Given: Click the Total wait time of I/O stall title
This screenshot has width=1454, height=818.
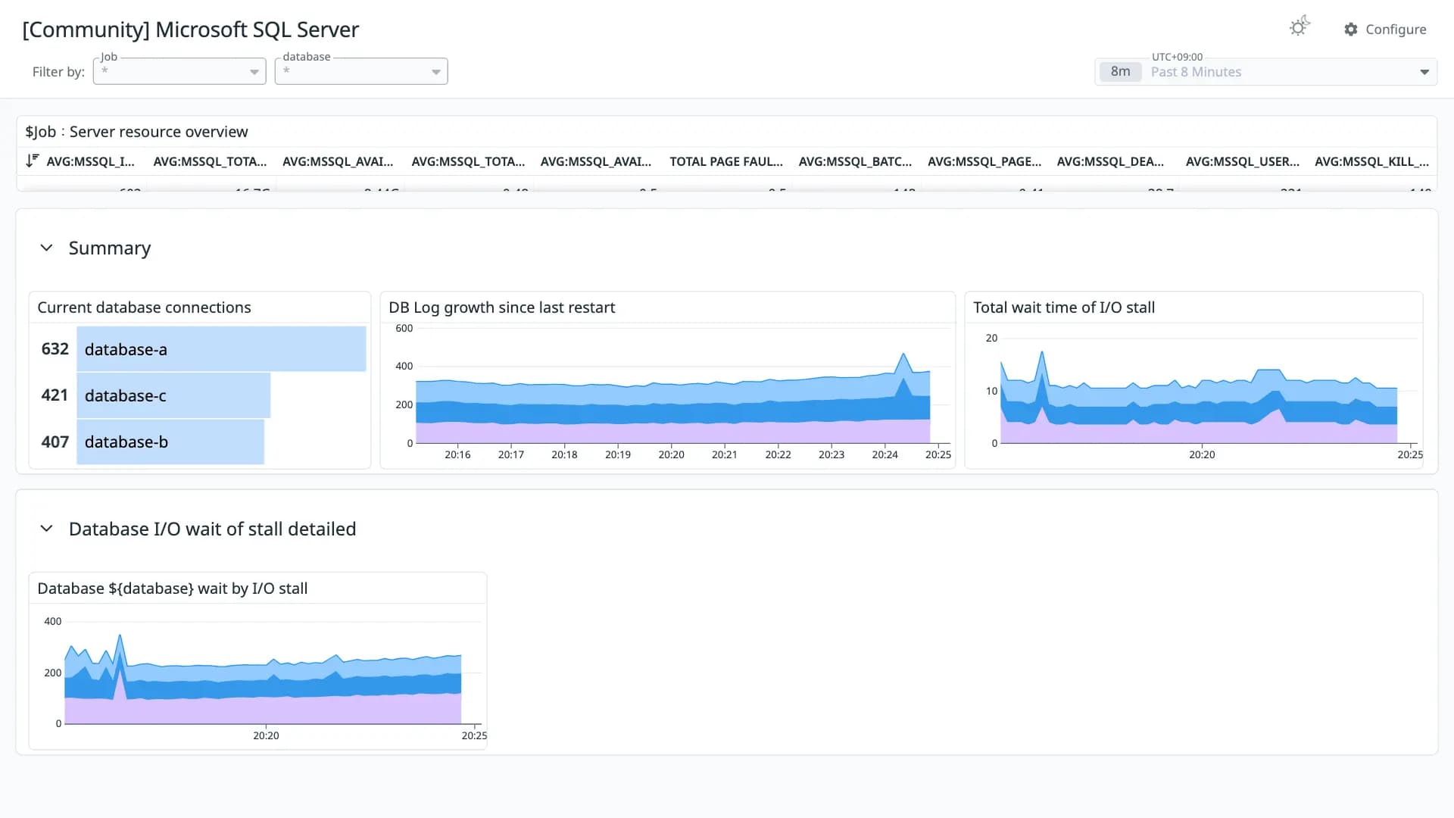Looking at the screenshot, I should [x=1063, y=308].
